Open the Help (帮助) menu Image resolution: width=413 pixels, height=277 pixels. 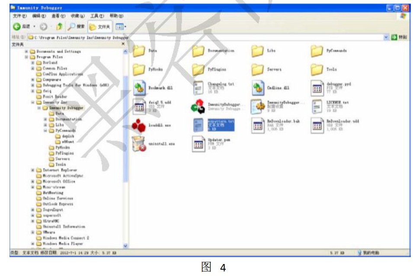tap(116, 16)
